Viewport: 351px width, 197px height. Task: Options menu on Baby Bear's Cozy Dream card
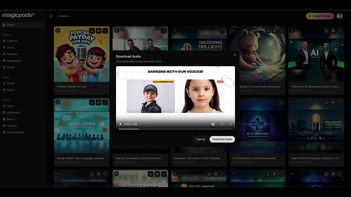tap(281, 31)
